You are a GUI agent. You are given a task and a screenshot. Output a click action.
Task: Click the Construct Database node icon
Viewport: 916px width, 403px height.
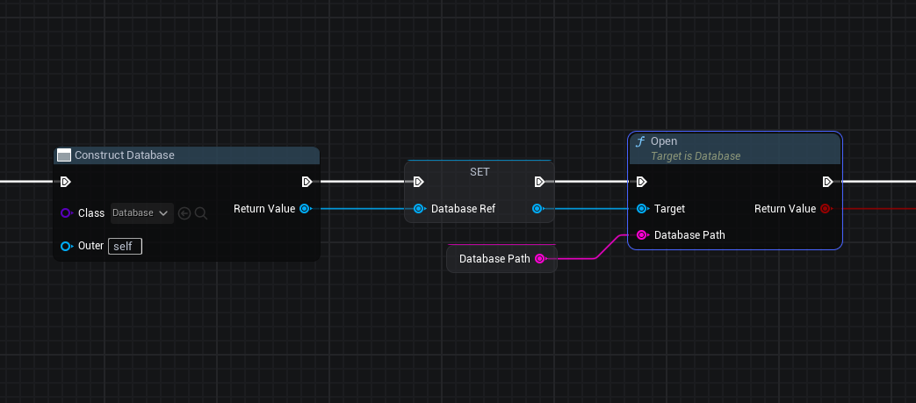click(x=63, y=155)
